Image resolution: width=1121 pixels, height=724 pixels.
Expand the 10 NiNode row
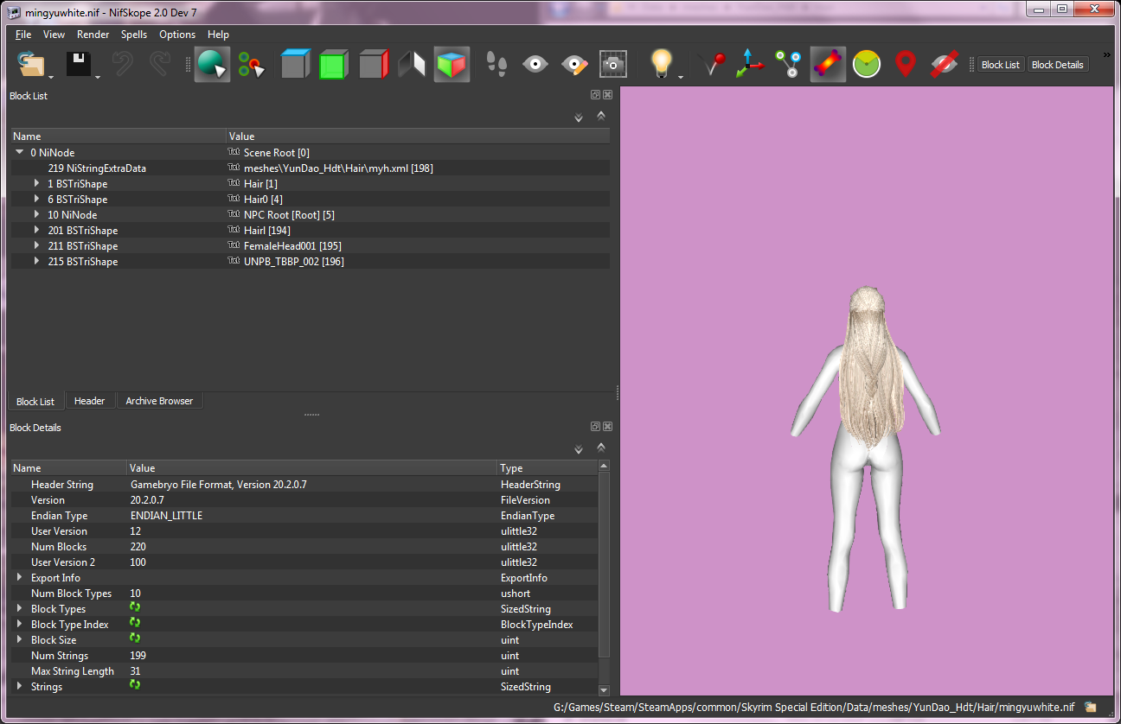click(x=37, y=215)
